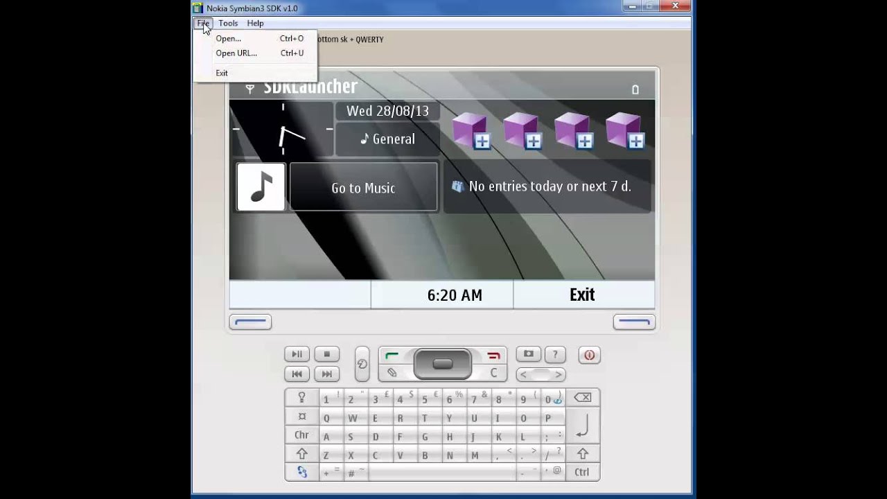887x499 pixels.
Task: Click the slash question mark key
Action: (x=552, y=455)
